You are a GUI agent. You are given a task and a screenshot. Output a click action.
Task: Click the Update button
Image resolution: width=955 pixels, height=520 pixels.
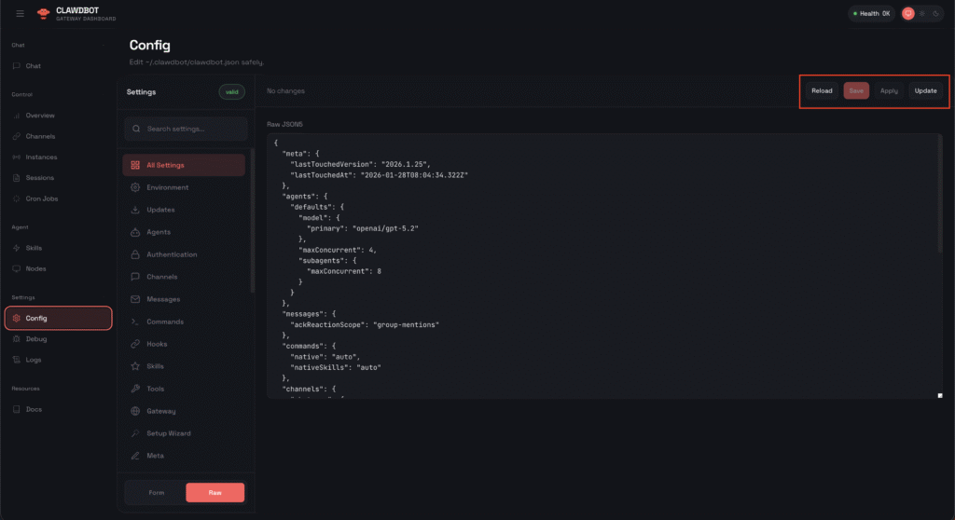tap(925, 91)
